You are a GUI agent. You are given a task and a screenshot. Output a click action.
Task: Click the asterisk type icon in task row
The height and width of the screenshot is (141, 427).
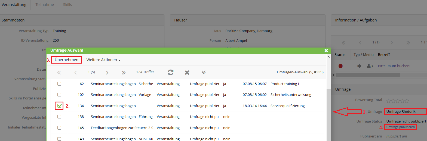pyautogui.click(x=359, y=66)
